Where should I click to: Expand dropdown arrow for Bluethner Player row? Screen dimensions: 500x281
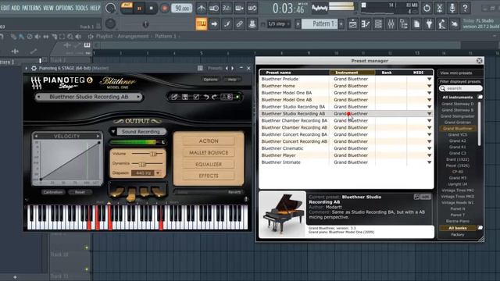tap(429, 155)
